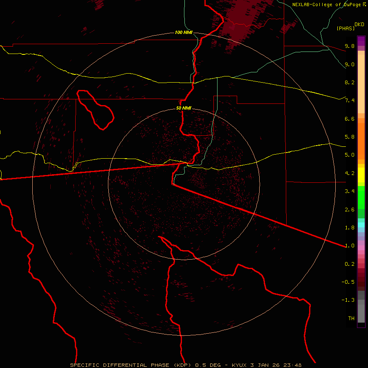368x368 pixels.
Task: Click the 50 NMI range ring label
Action: 184,108
